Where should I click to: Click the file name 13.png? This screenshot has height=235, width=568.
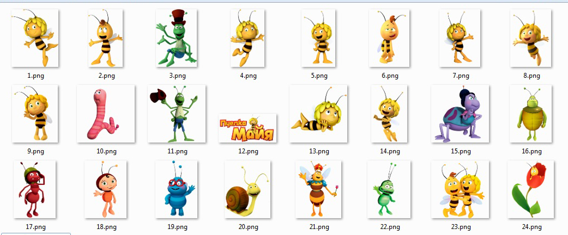click(x=319, y=151)
